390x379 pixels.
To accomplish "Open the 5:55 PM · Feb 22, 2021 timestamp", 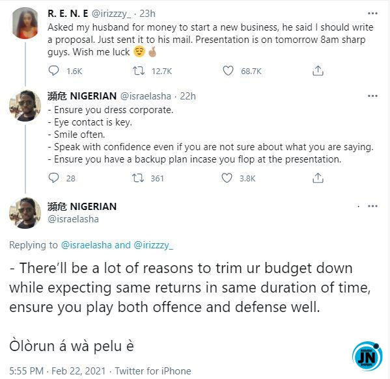I will (x=57, y=371).
